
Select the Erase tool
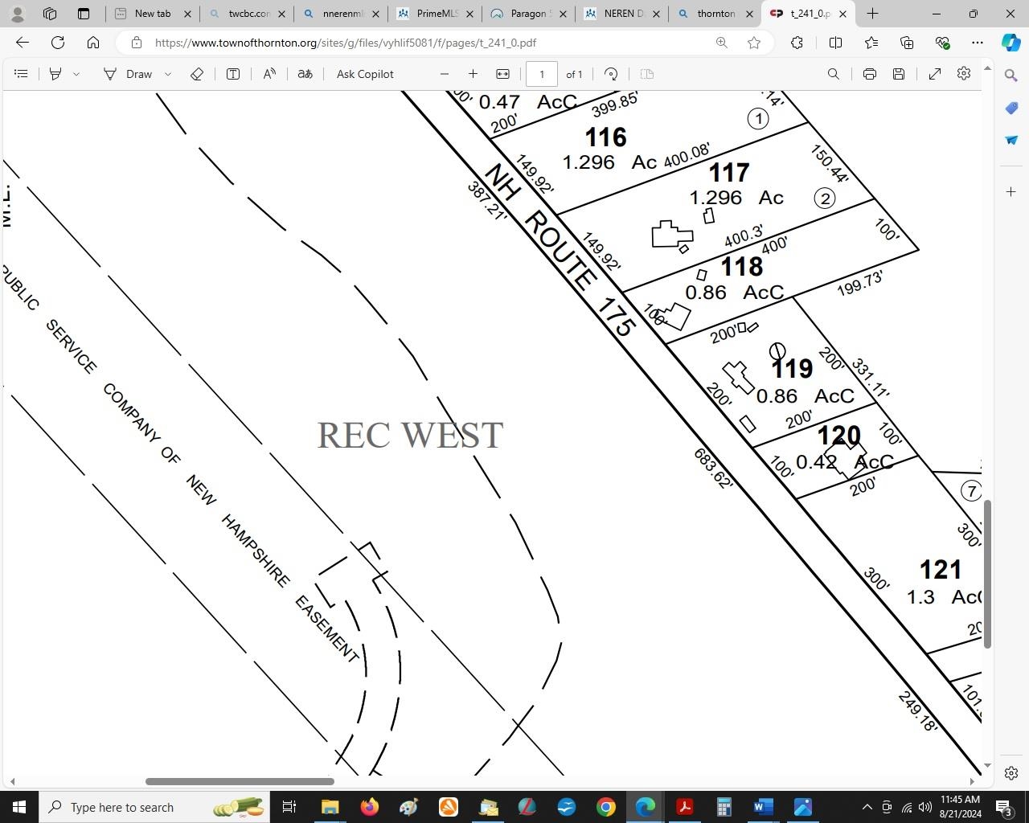coord(197,74)
